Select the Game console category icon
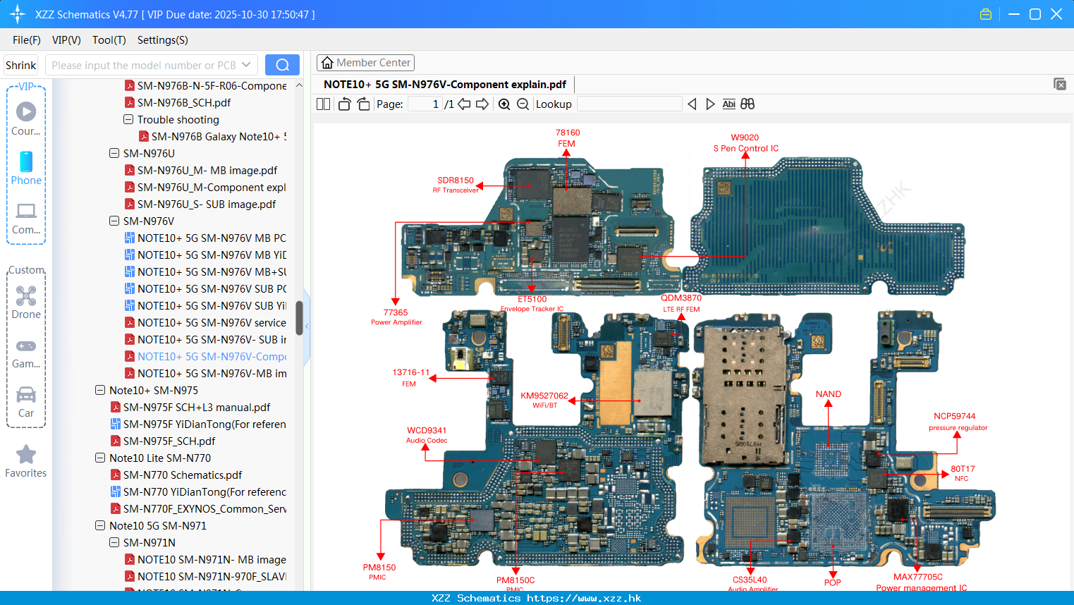The width and height of the screenshot is (1074, 605). coord(26,353)
